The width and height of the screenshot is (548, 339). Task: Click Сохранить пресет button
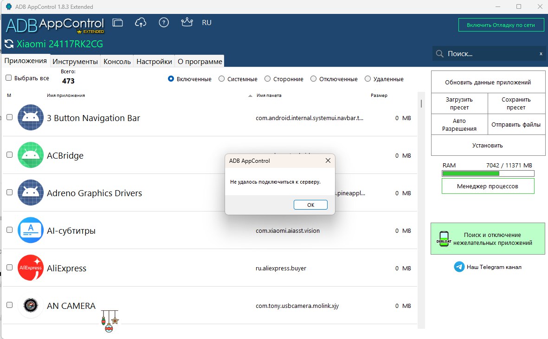click(x=516, y=103)
